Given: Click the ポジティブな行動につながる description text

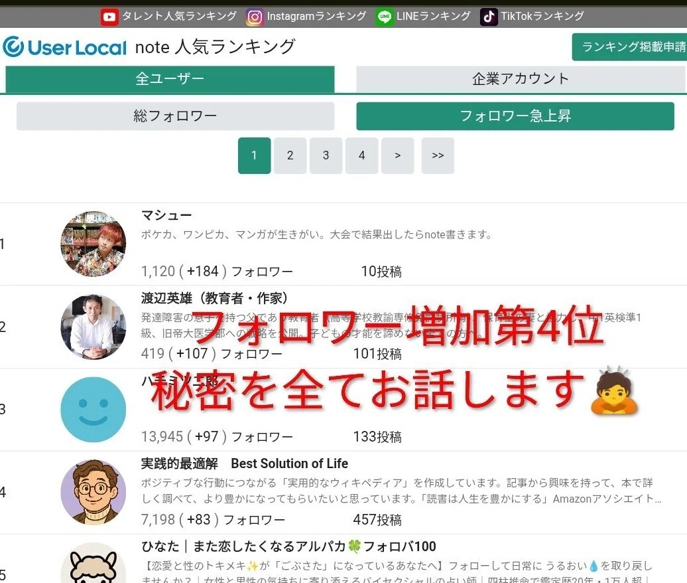Looking at the screenshot, I should tap(401, 491).
